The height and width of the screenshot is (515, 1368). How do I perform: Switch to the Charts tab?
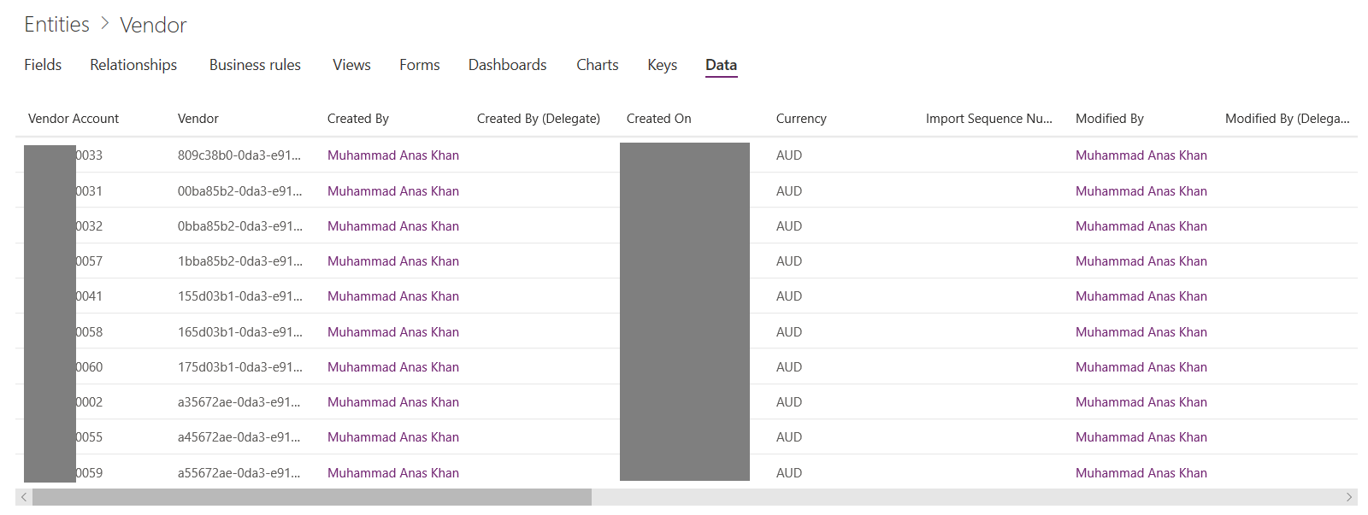click(597, 65)
